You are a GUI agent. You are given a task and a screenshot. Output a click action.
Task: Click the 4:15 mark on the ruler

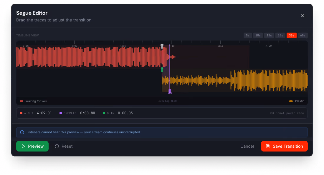pos(220,46)
